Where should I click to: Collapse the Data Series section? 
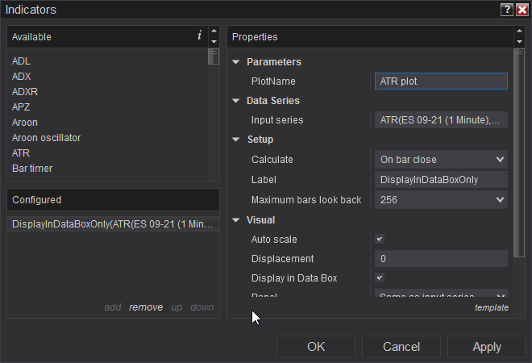click(x=235, y=101)
